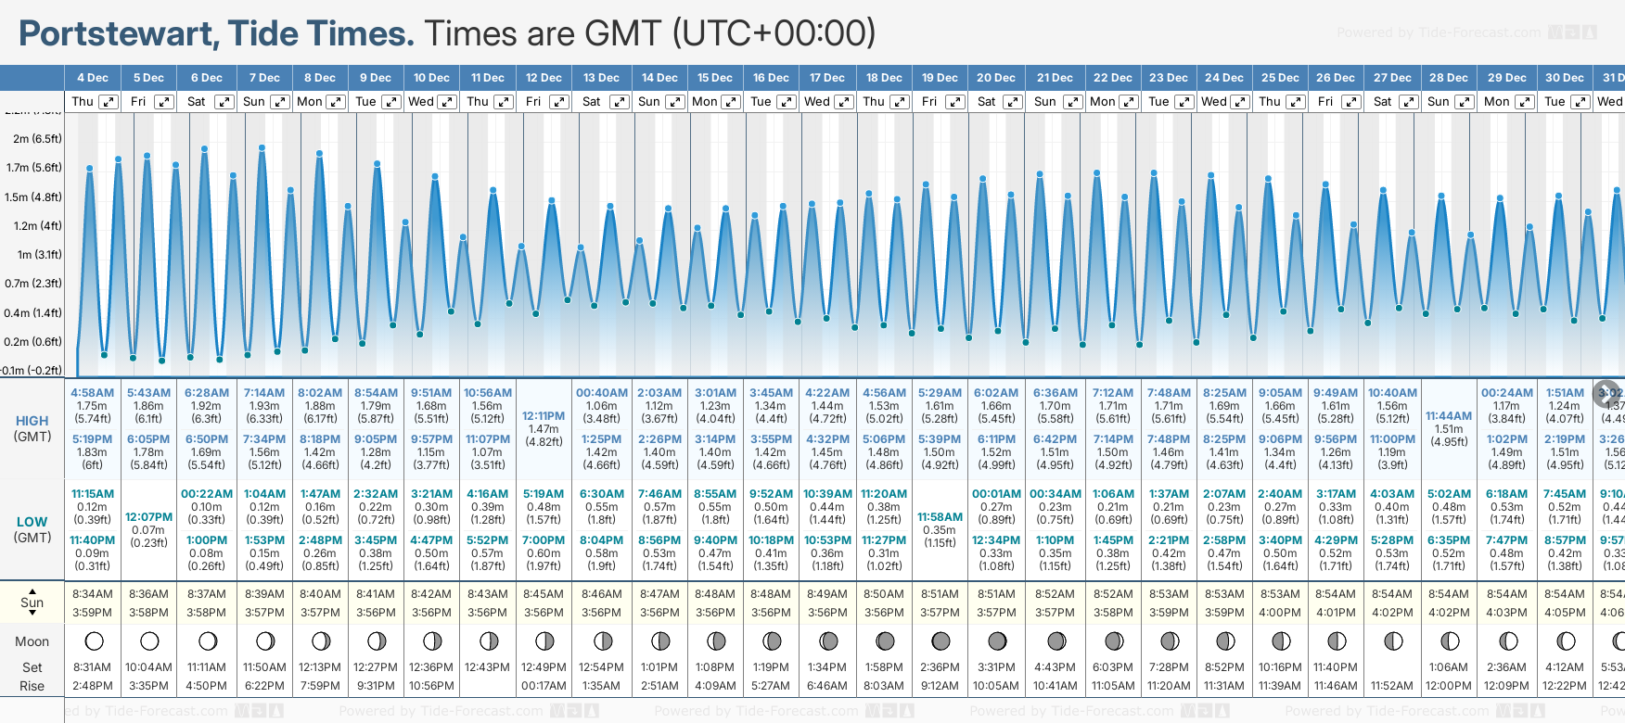Click the moon phase icon under 4 Dec

(93, 641)
